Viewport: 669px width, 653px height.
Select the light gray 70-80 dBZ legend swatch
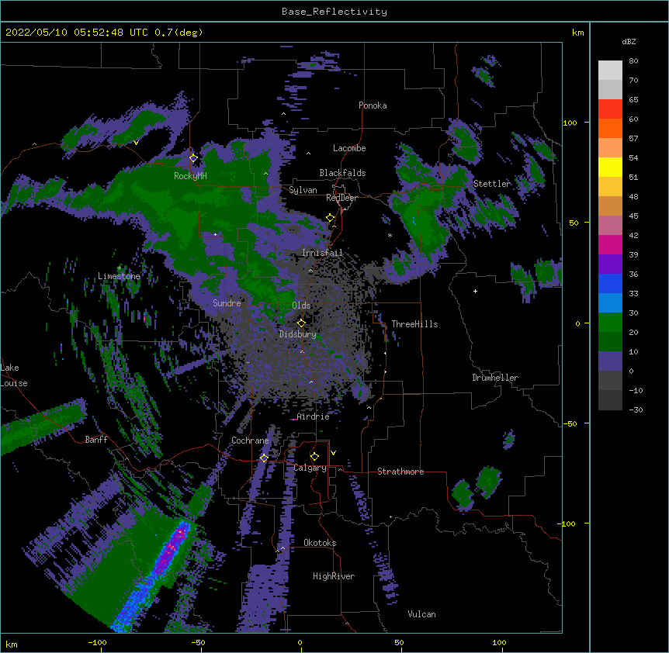(610, 71)
